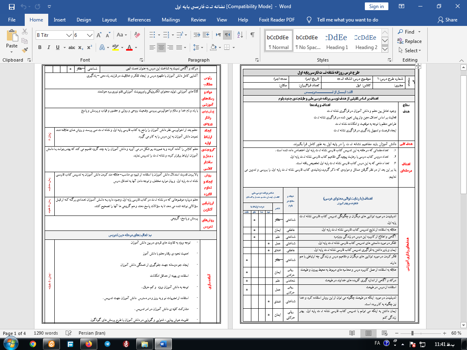This screenshot has width=467, height=350.
Task: Expand the font size dropdown
Action: [90, 35]
